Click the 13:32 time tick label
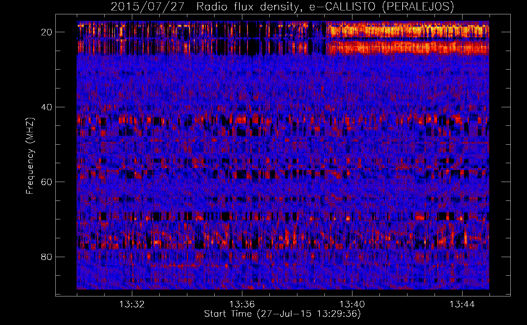 tap(132, 305)
